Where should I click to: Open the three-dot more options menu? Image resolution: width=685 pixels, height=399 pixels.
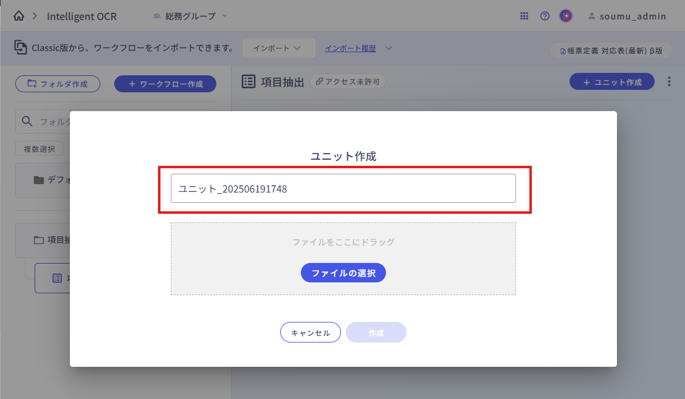tap(669, 82)
